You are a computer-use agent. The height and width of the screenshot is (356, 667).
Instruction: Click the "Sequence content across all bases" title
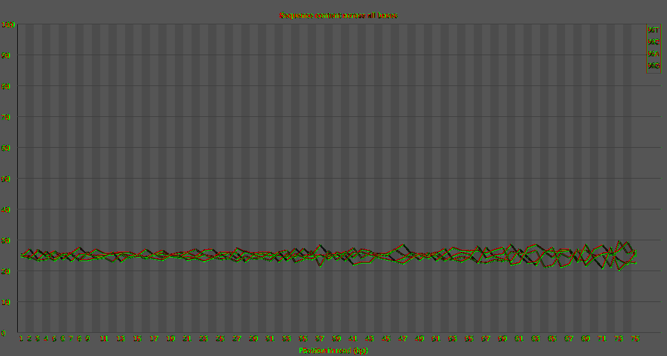coord(338,15)
